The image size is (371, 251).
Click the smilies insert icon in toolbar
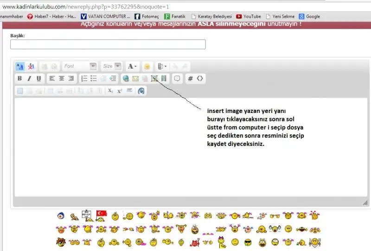coord(147,66)
